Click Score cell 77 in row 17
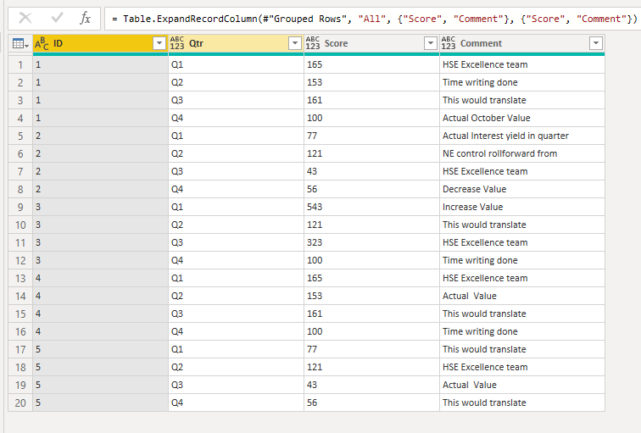 tap(371, 349)
